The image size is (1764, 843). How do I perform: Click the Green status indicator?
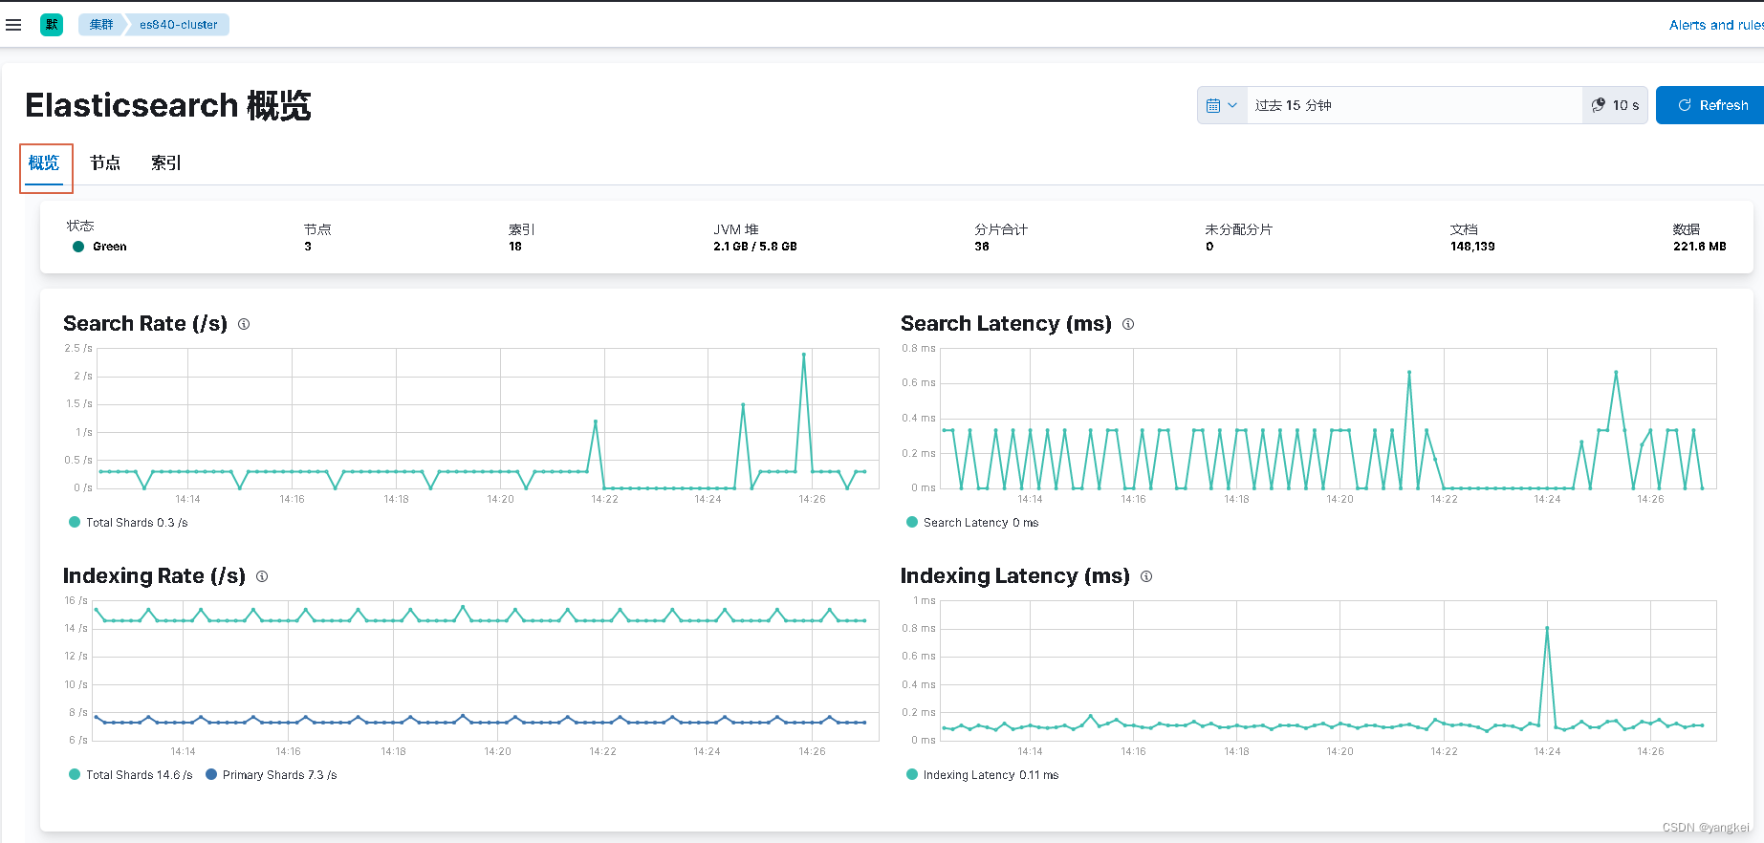coord(99,247)
